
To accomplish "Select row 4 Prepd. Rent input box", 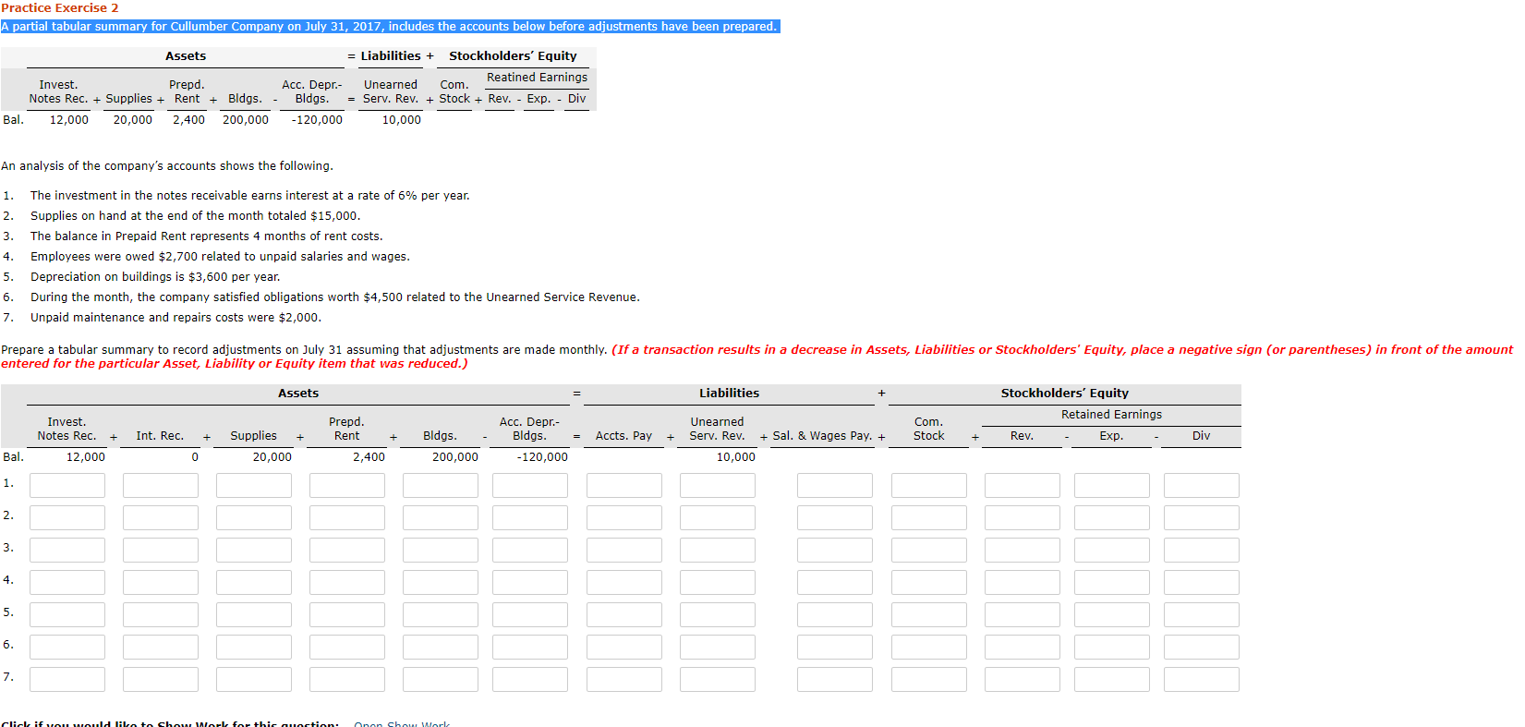I will coord(347,583).
